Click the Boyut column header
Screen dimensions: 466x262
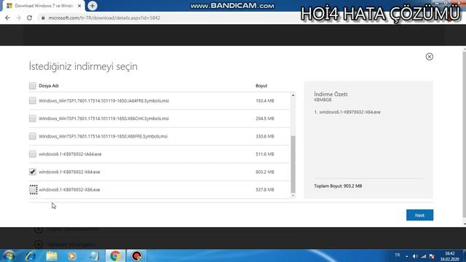261,86
